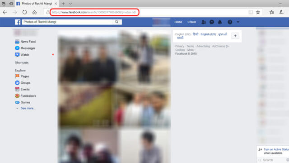The height and width of the screenshot is (163, 289).
Task: Select Create in top navigation
Action: [x=191, y=22]
